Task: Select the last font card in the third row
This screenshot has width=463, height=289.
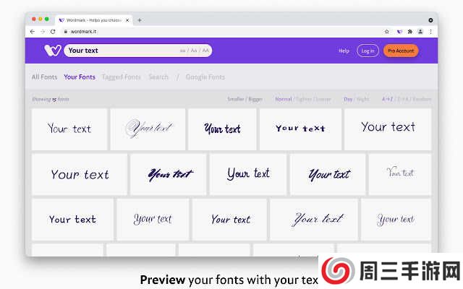Action: tap(396, 220)
